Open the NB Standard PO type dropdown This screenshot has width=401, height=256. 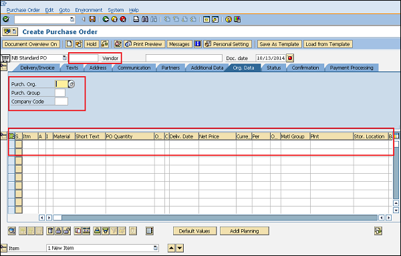(64, 58)
